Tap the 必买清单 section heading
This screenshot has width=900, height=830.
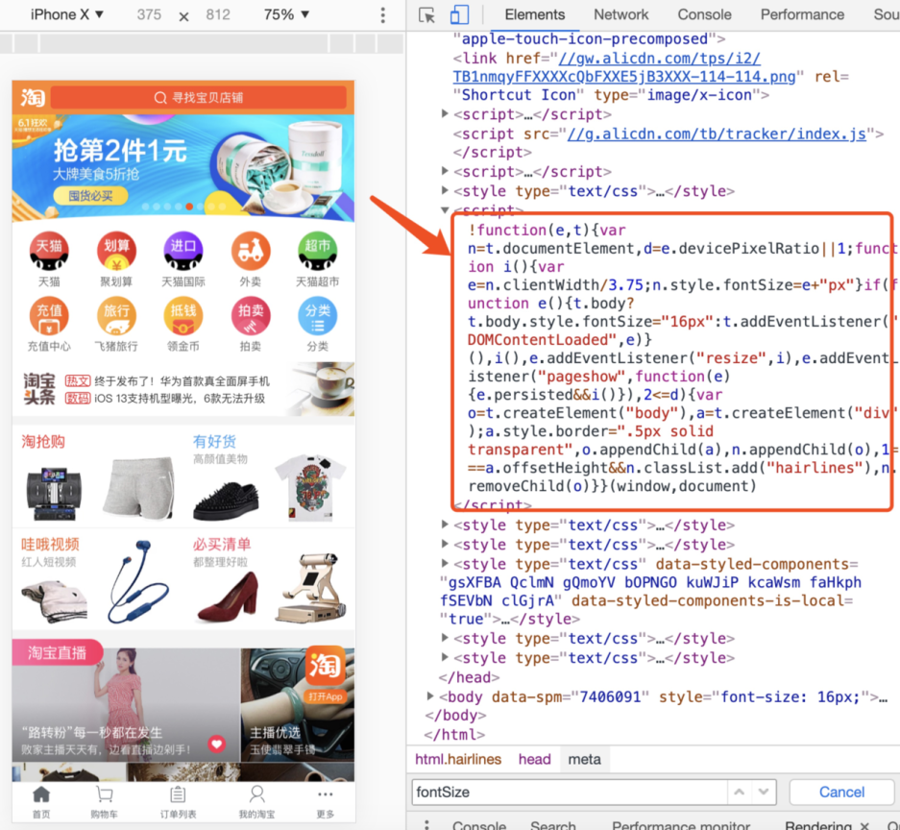point(222,544)
